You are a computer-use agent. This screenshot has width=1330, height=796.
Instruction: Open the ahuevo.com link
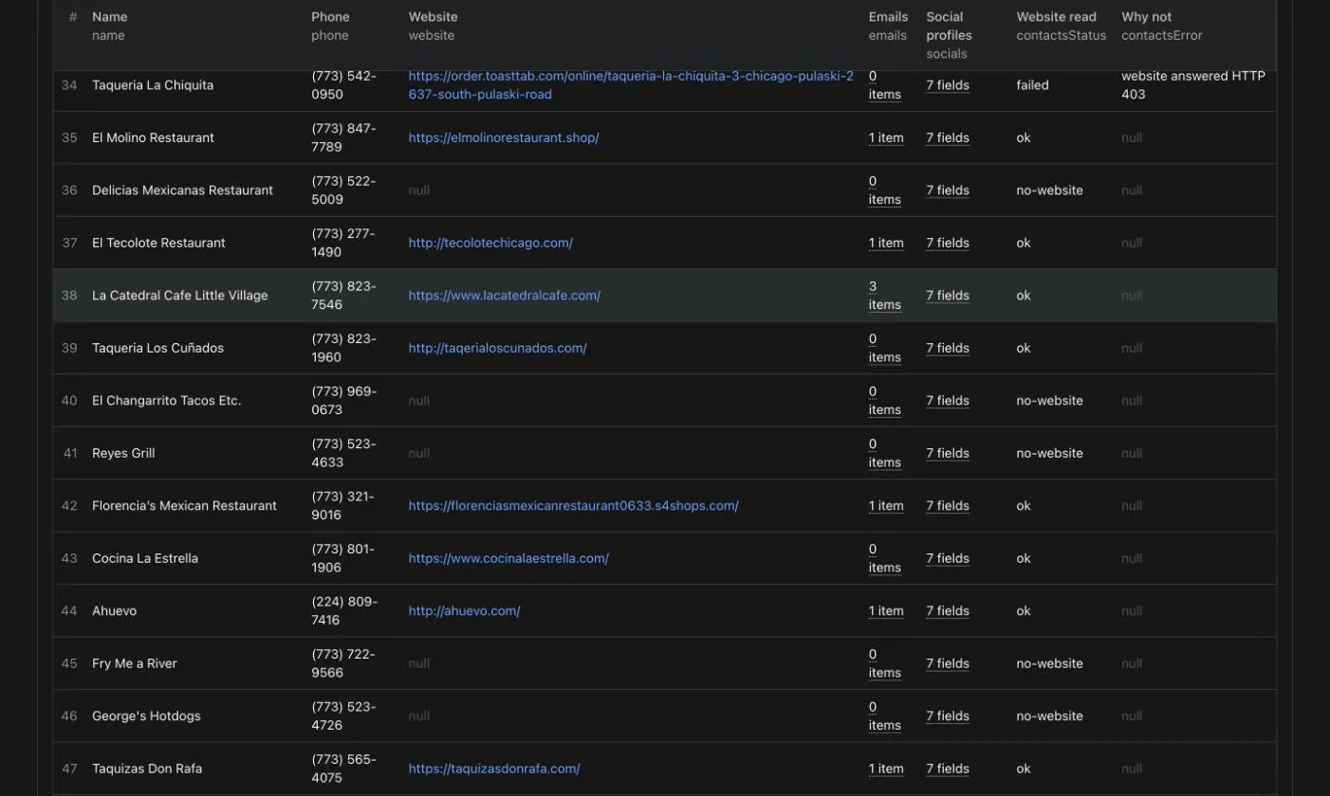pos(465,611)
